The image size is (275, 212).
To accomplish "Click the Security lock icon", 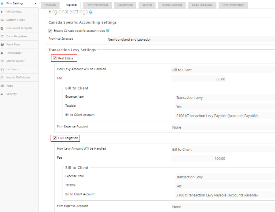I will [2, 94].
